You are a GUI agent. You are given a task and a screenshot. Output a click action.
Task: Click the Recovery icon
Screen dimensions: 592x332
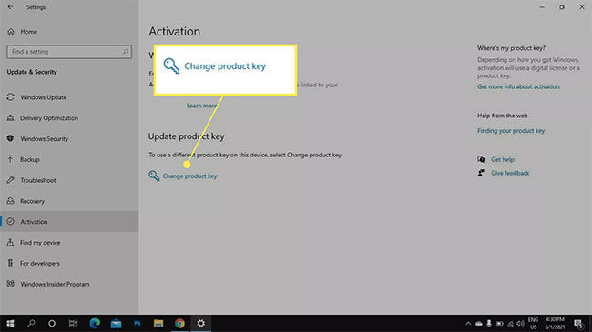point(11,201)
